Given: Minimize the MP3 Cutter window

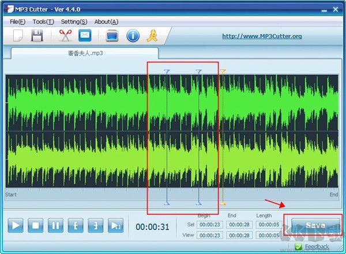Looking at the screenshot, I should coord(324,10).
